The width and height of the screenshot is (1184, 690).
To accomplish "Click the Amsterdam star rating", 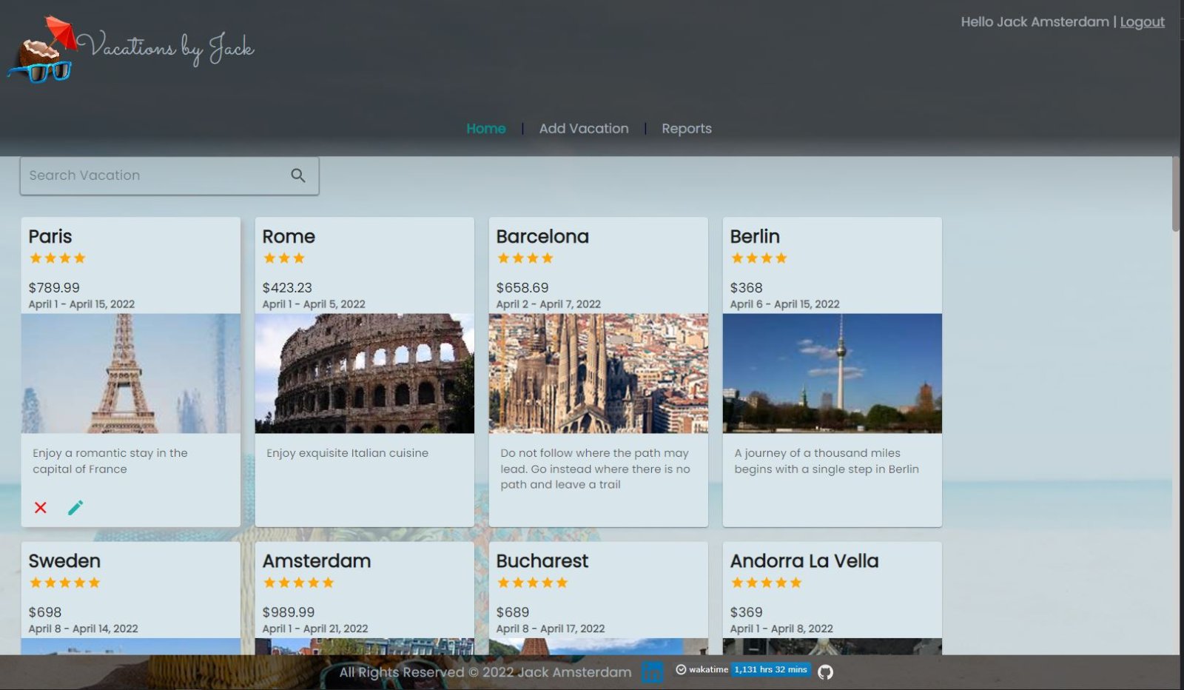I will click(x=299, y=583).
